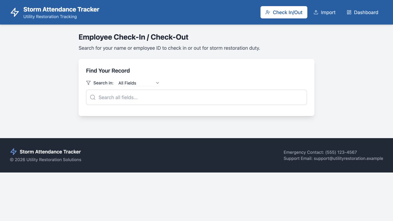Image resolution: width=393 pixels, height=221 pixels.
Task: Click the magnifier icon in search box
Action: tap(93, 97)
